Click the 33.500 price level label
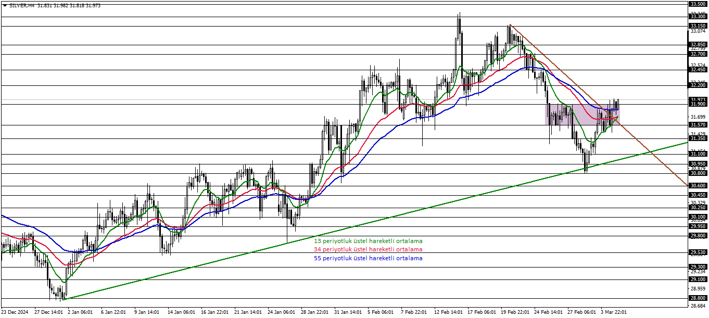709x318 pixels. (698, 4)
